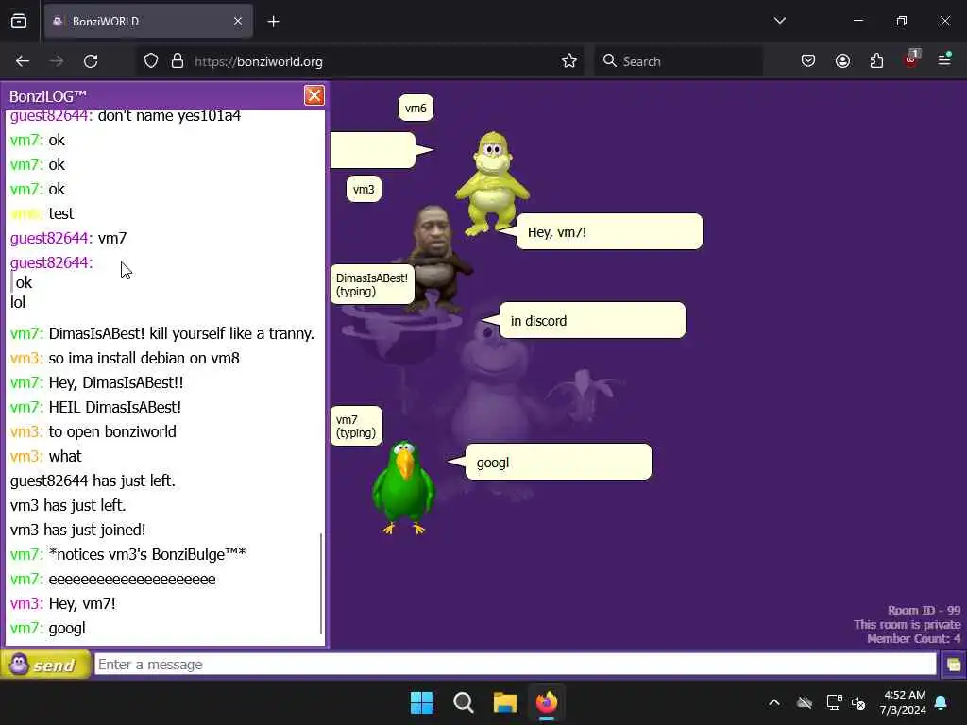
Task: Click the Firefox taskbar icon
Action: click(547, 702)
